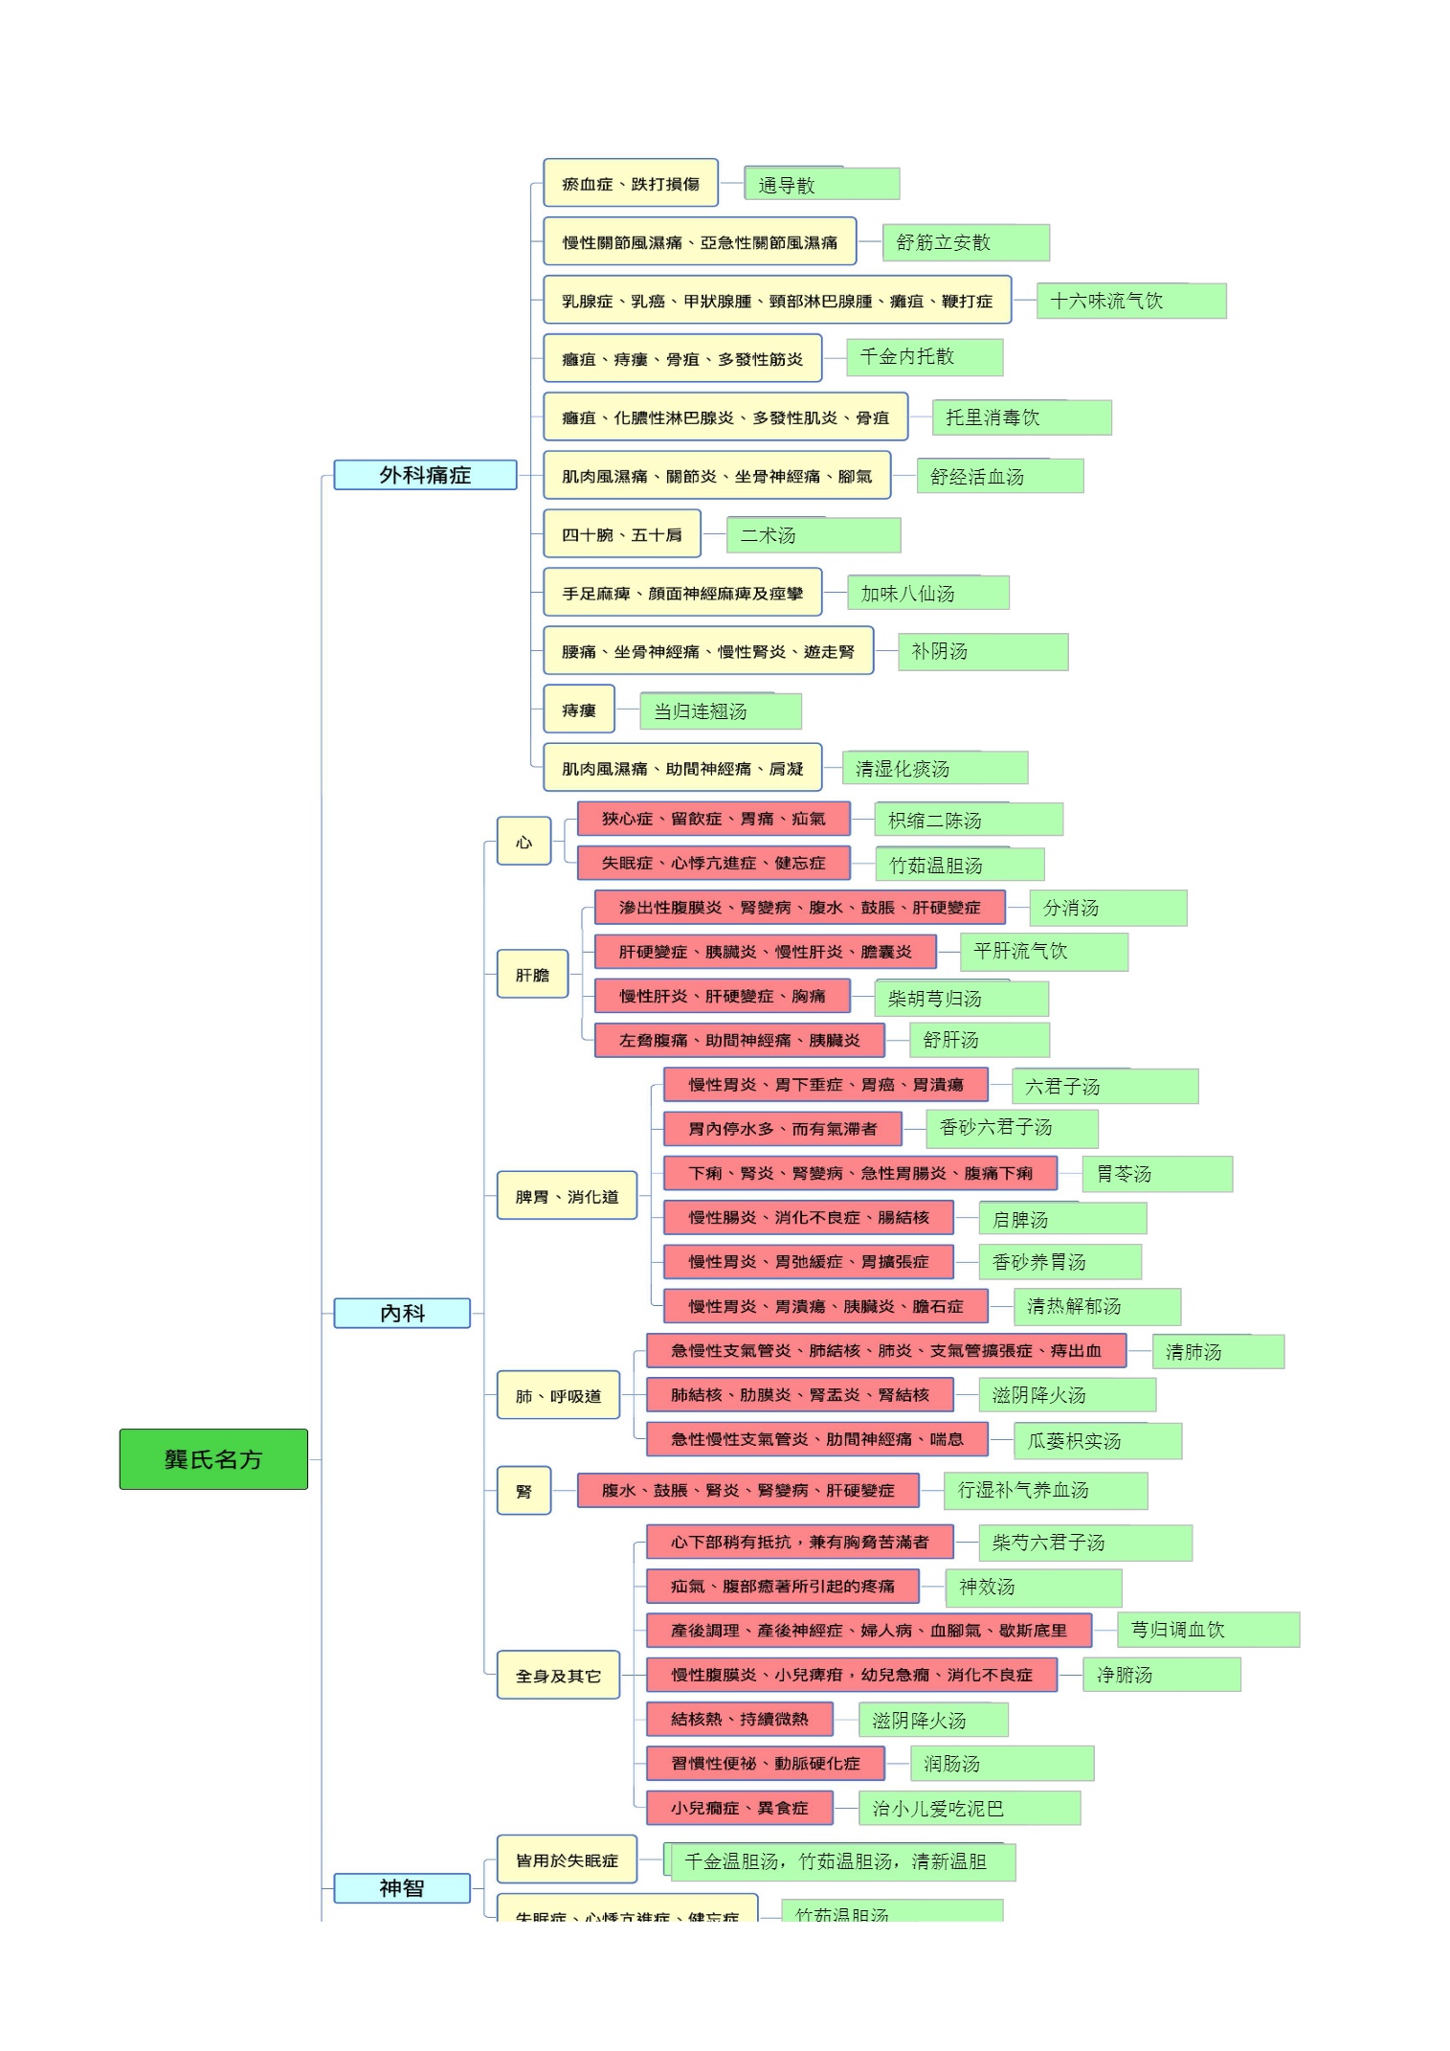1450x2051 pixels.
Task: Select the green 千金内托散 node
Action: [x=925, y=357]
